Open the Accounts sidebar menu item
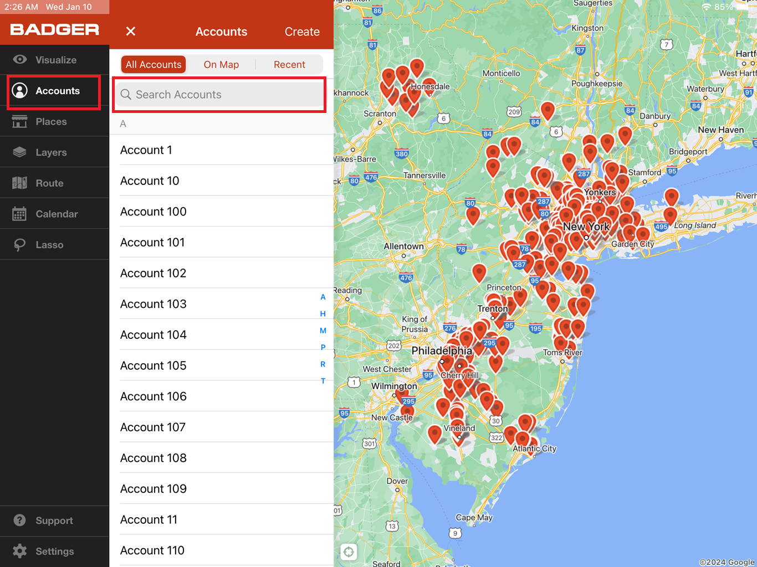This screenshot has width=757, height=567. click(x=54, y=91)
